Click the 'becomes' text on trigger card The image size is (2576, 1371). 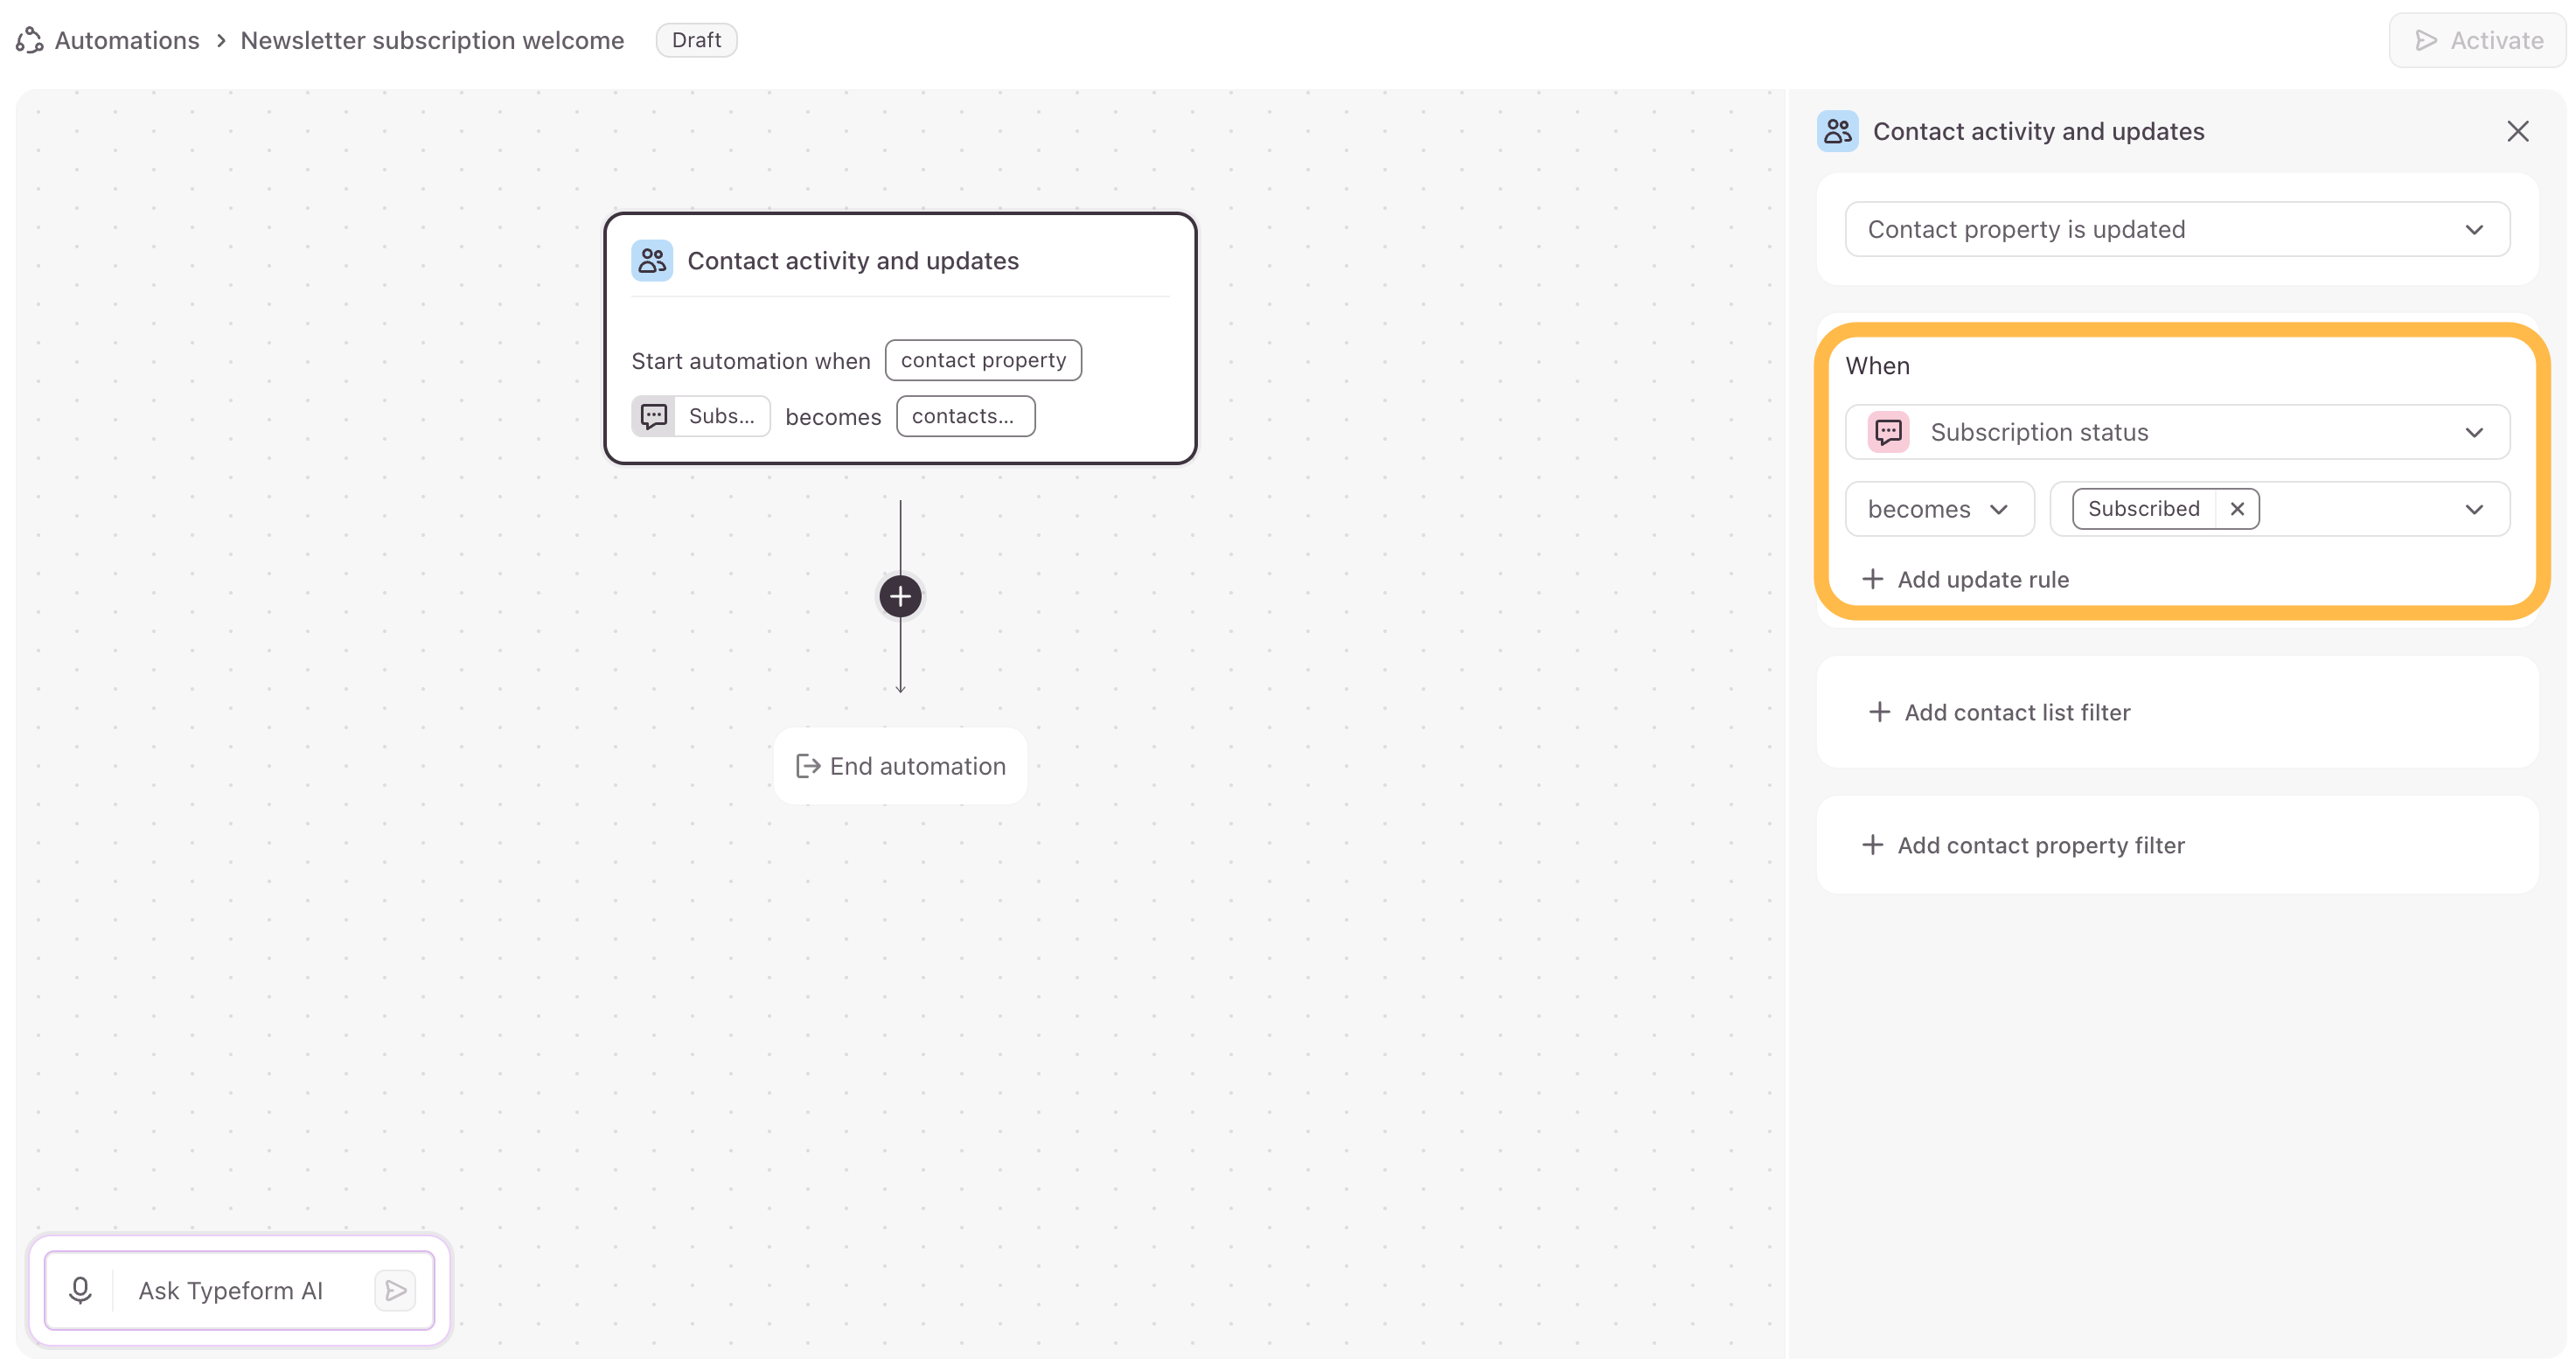pyautogui.click(x=833, y=417)
